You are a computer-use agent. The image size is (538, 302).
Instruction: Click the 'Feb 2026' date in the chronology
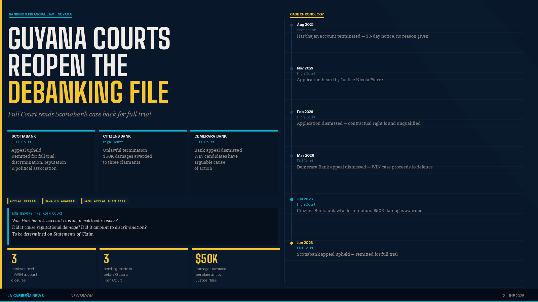pos(305,112)
